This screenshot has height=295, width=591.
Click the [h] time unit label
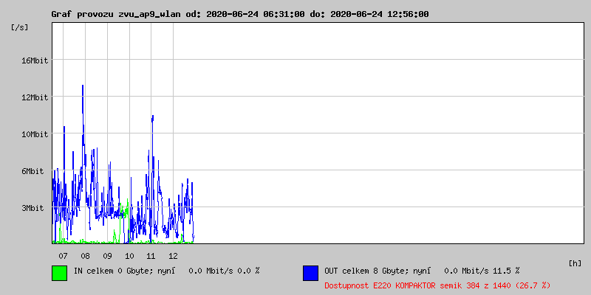coord(575,263)
